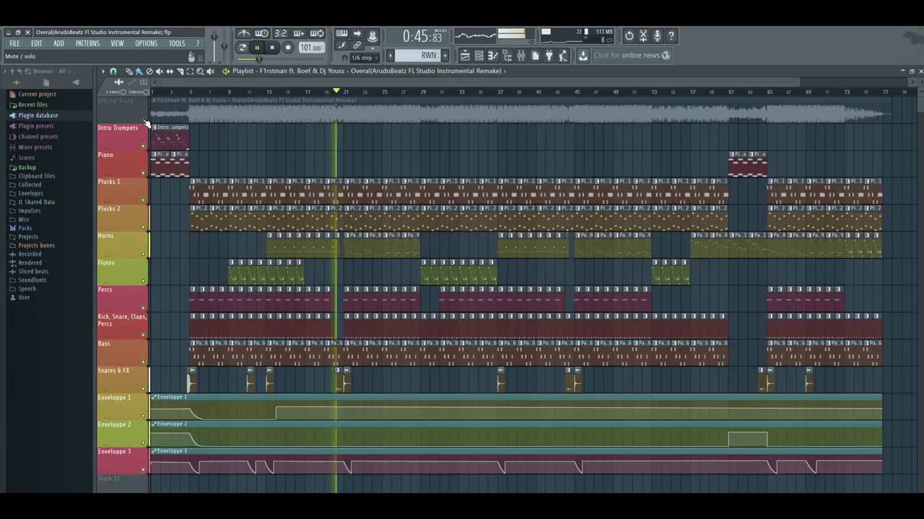Click the tempo field showing 101.000
The image size is (924, 519).
310,48
